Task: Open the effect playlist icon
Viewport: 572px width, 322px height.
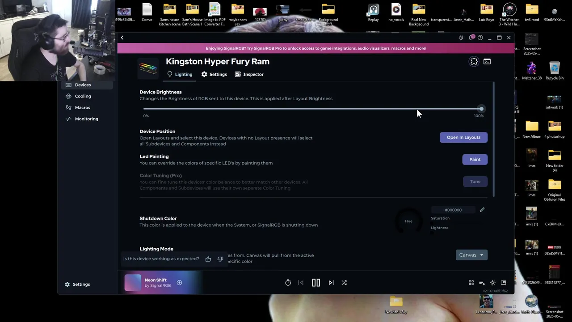Action: (482, 283)
